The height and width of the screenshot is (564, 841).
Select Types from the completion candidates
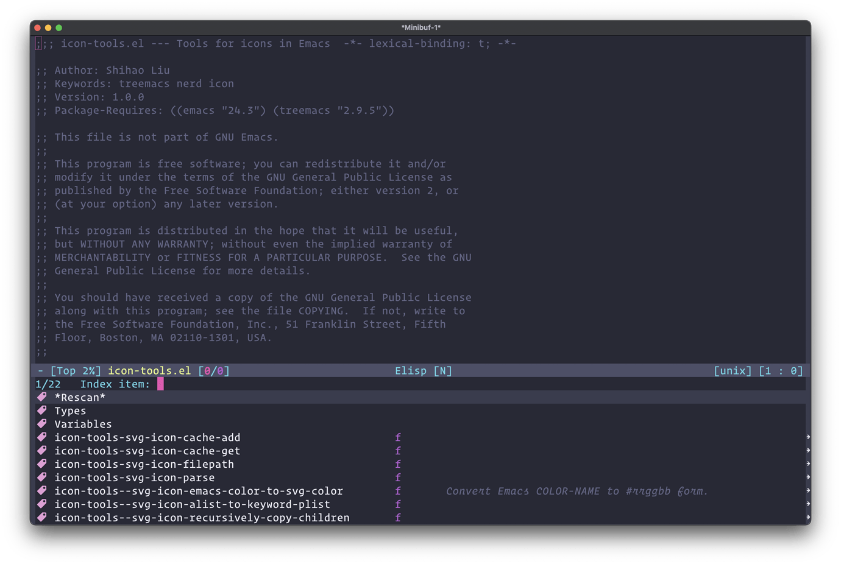click(70, 411)
